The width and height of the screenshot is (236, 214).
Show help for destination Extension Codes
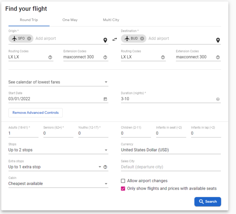[218, 57]
